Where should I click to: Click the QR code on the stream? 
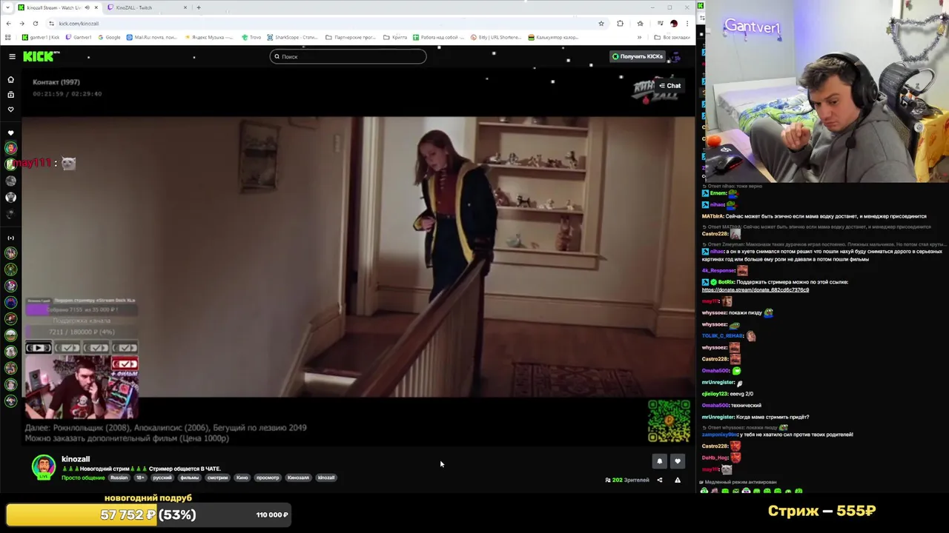[669, 421]
